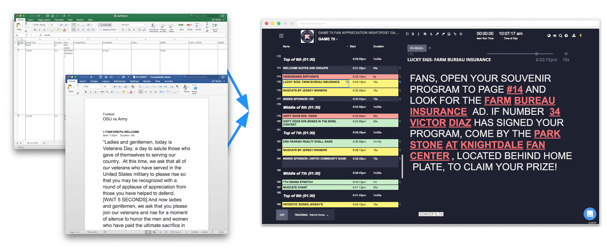Viewport: 607px width, 249px height.
Task: Click the Excel AutoSum sigma icon
Action: point(207,24)
